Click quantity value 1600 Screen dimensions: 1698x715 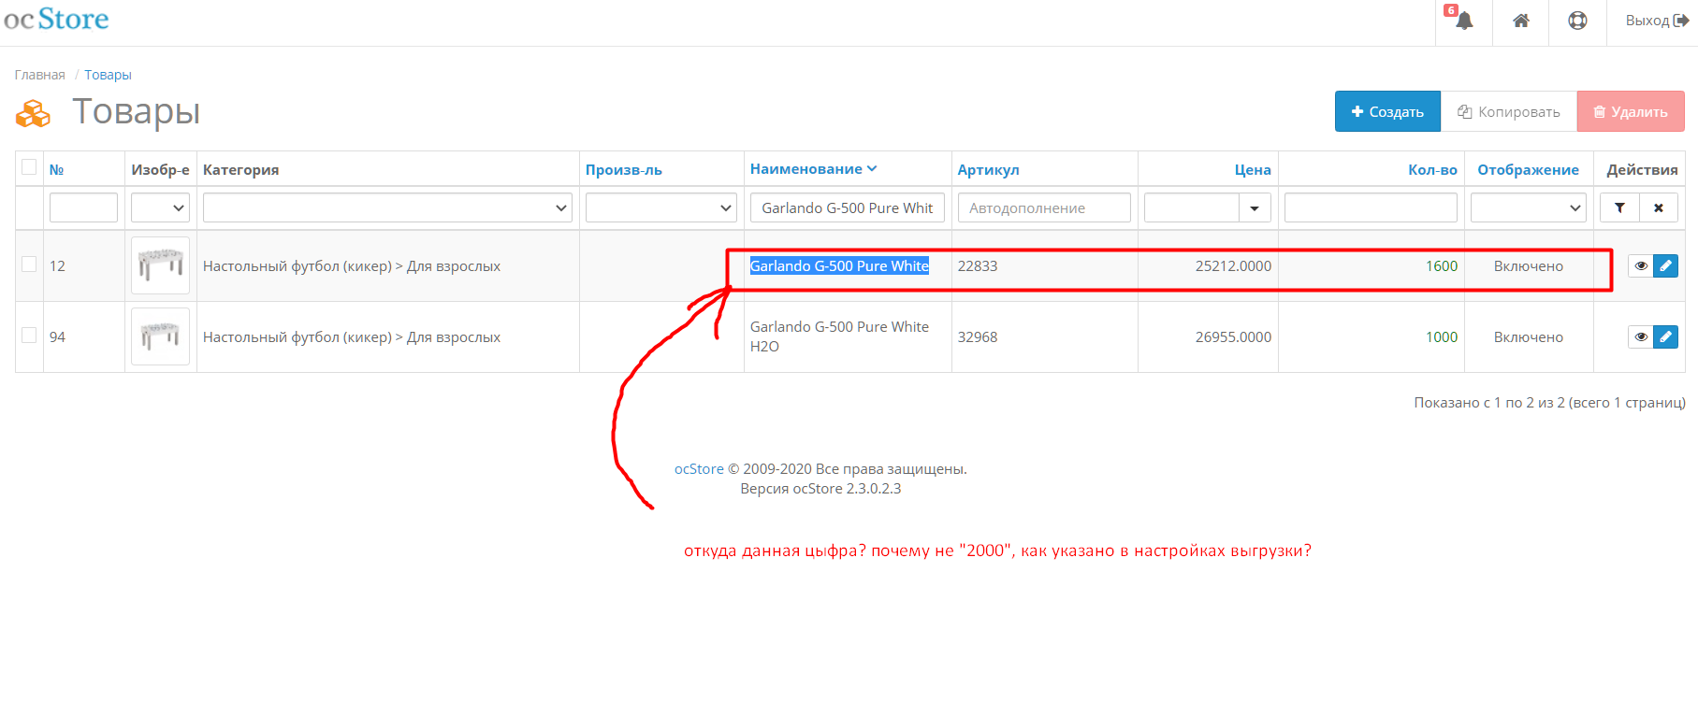point(1442,266)
